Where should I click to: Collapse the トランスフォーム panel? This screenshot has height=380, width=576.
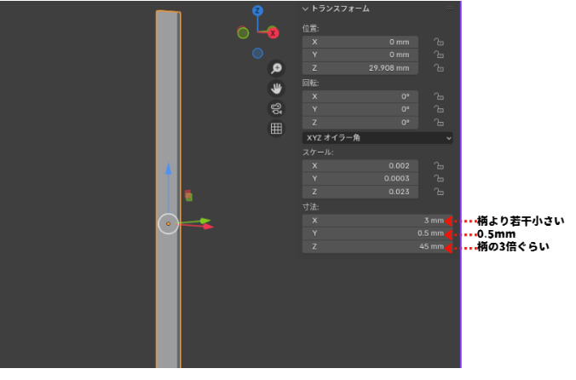[306, 9]
